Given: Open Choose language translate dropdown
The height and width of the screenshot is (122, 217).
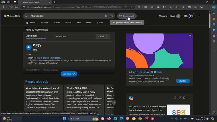Looking at the screenshot, I should (53, 70).
